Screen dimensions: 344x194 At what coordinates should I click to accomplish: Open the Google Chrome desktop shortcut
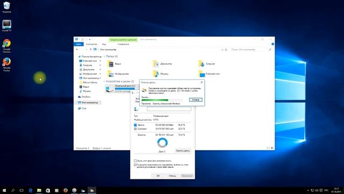(6, 46)
